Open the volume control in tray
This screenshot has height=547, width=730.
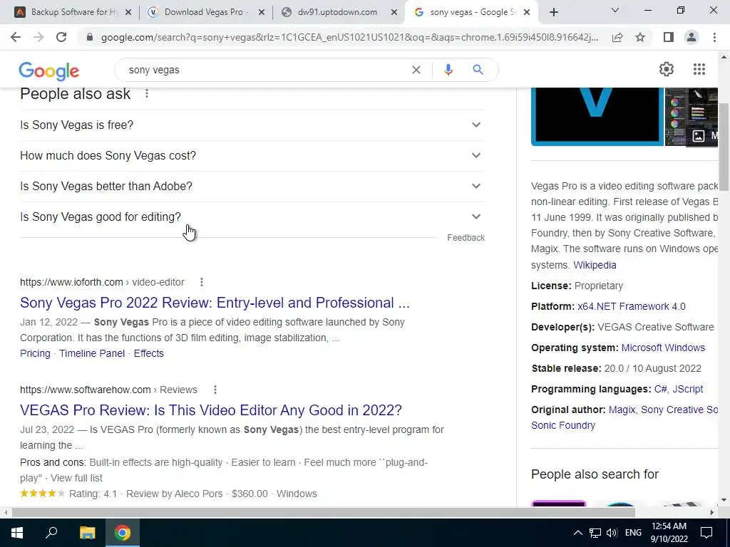point(612,533)
